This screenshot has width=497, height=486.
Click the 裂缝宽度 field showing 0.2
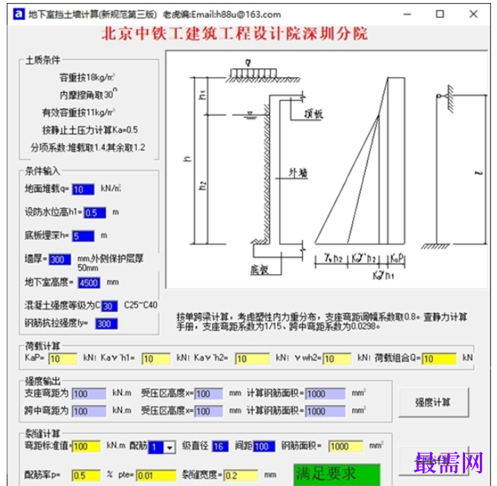[241, 476]
